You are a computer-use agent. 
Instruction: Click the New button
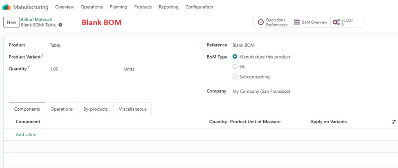[11, 22]
